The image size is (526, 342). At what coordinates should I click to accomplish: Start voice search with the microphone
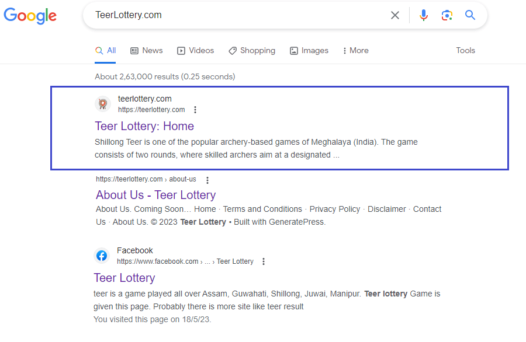coord(424,15)
